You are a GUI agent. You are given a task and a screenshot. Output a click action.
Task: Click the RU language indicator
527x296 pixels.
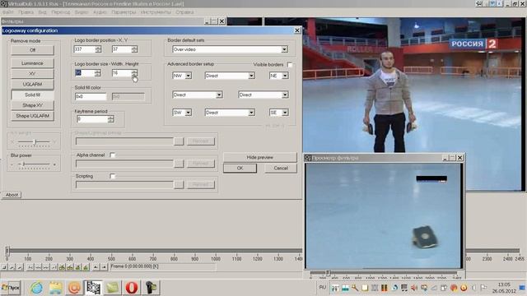click(x=322, y=287)
